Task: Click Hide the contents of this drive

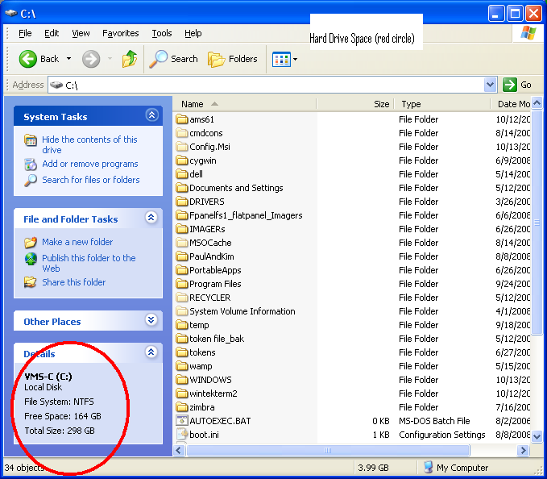Action: pyautogui.click(x=89, y=144)
